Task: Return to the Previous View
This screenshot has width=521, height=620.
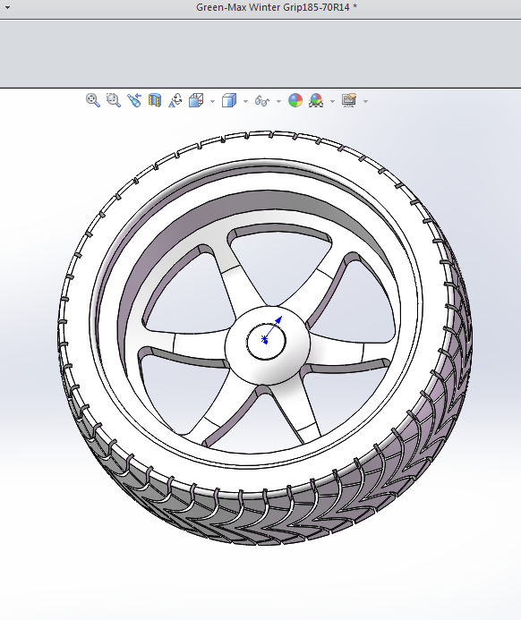Action: tap(134, 100)
